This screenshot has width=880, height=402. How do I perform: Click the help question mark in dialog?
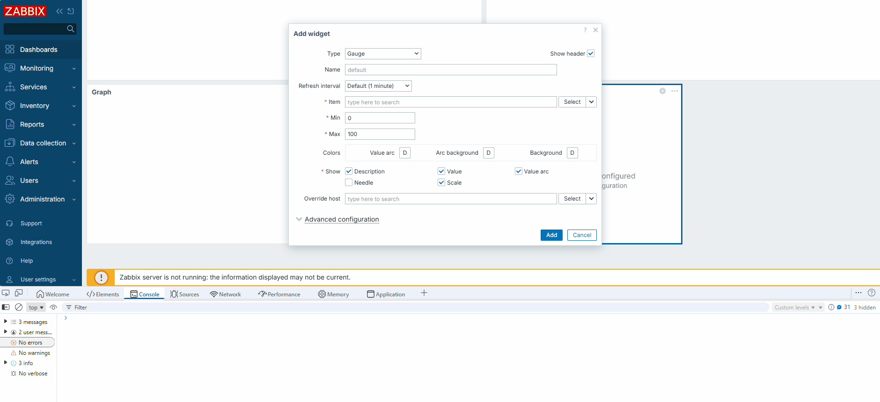point(585,30)
